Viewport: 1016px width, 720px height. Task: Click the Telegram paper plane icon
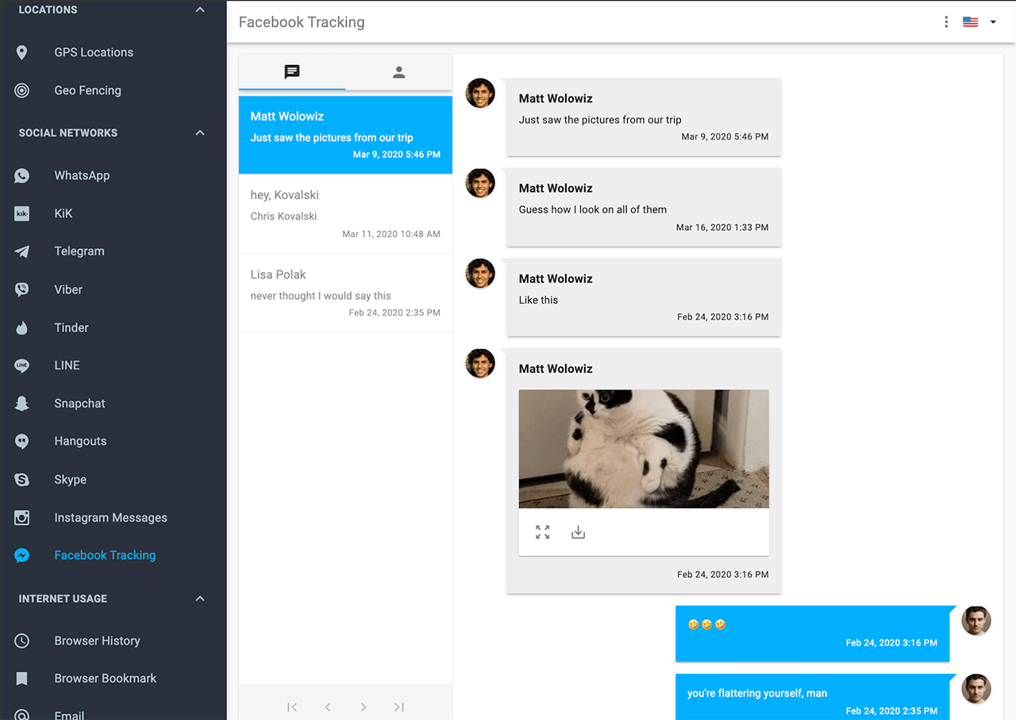pyautogui.click(x=22, y=251)
